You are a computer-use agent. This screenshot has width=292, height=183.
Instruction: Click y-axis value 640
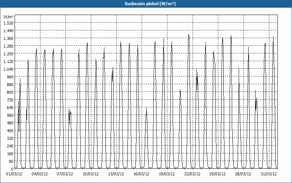tap(10, 108)
